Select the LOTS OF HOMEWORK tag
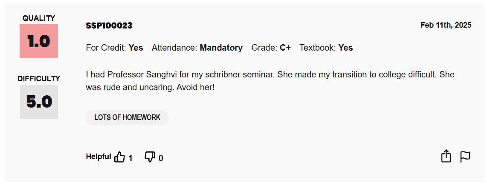Screen dimensions: 487x185 (x=127, y=117)
